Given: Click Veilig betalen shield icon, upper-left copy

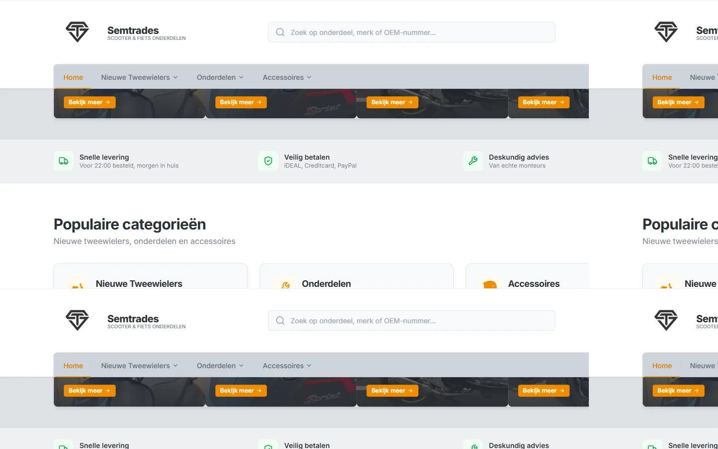Looking at the screenshot, I should pyautogui.click(x=268, y=161).
